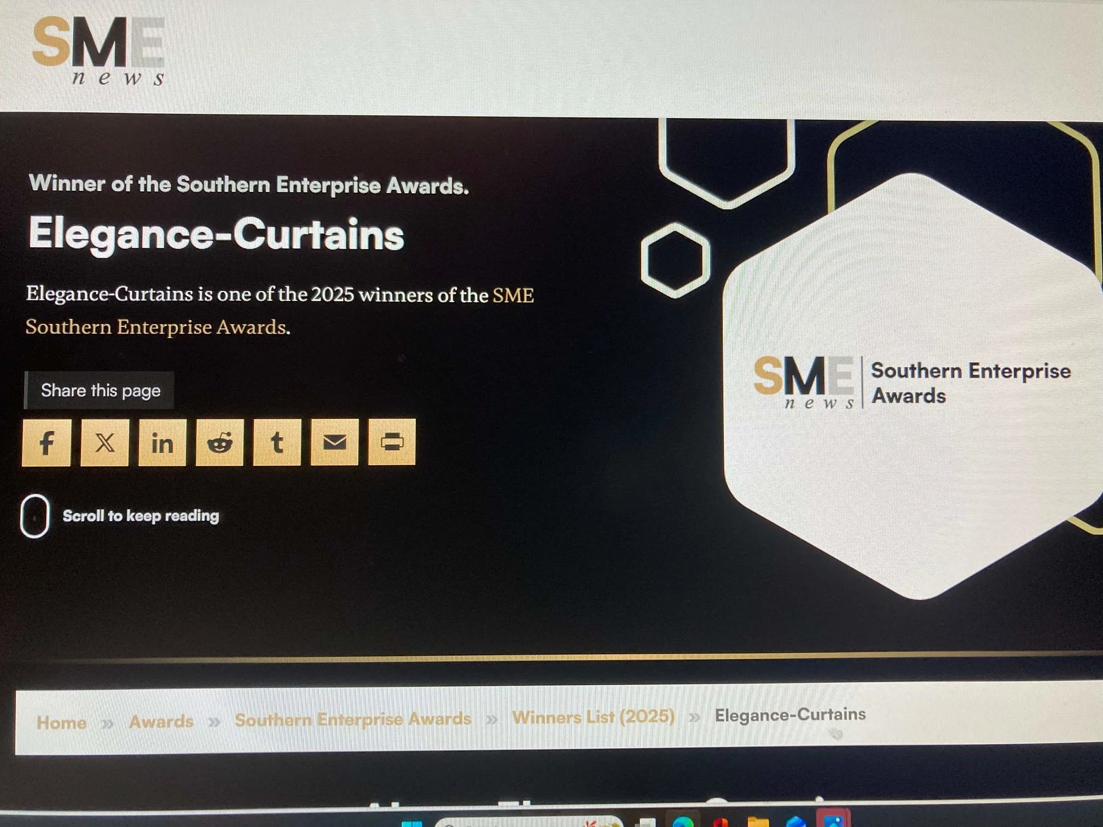Print this page using printer icon
This screenshot has width=1103, height=827.
click(392, 441)
